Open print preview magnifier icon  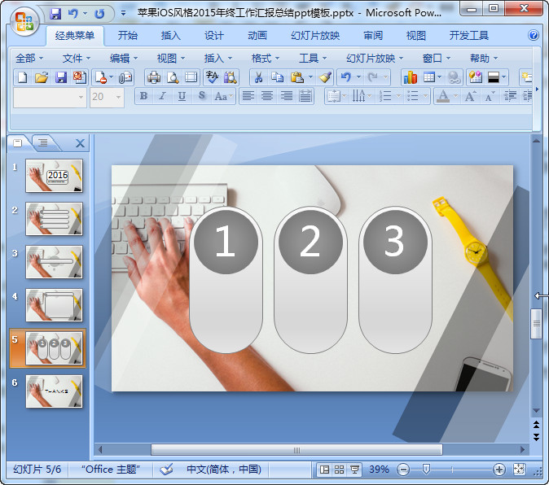[x=173, y=77]
